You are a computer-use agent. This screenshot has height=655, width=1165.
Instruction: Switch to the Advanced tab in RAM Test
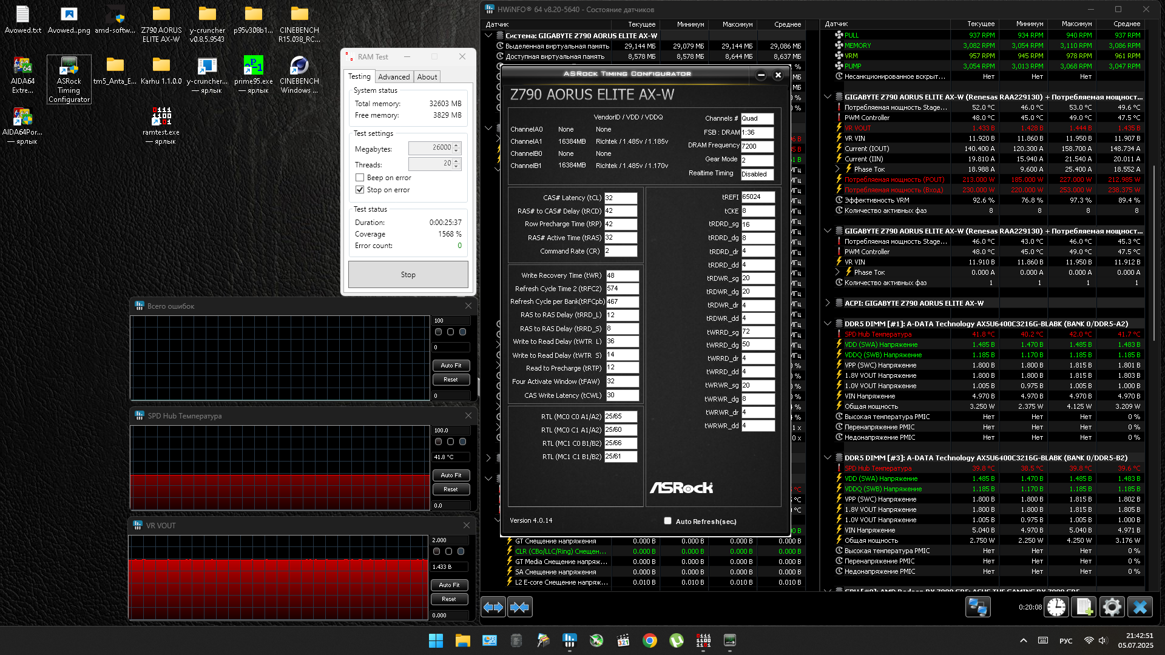click(394, 77)
